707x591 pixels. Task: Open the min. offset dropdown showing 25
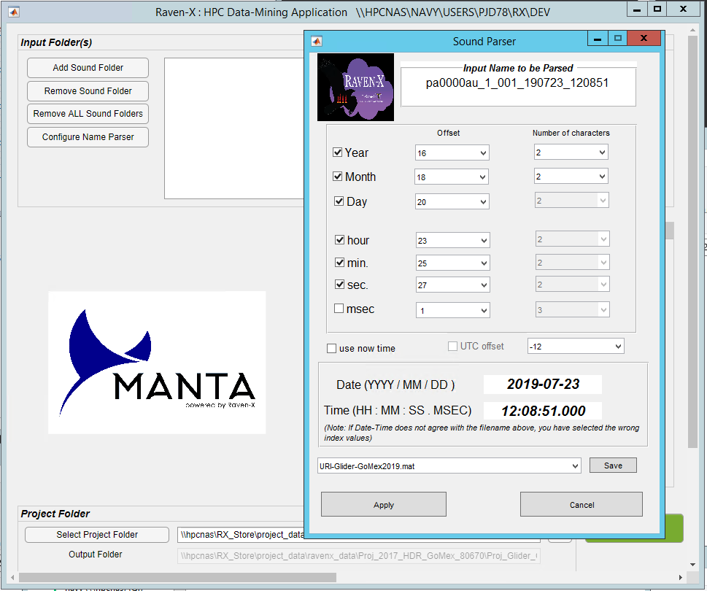(452, 263)
